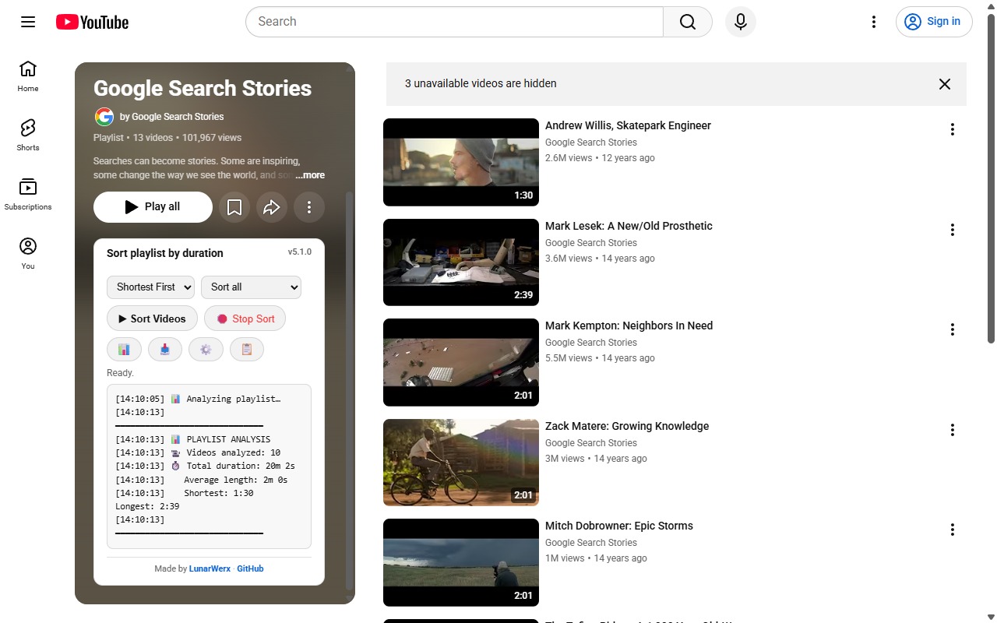Open video title Andrew Willis, Skatepark Engineer
The width and height of the screenshot is (997, 623).
point(628,125)
